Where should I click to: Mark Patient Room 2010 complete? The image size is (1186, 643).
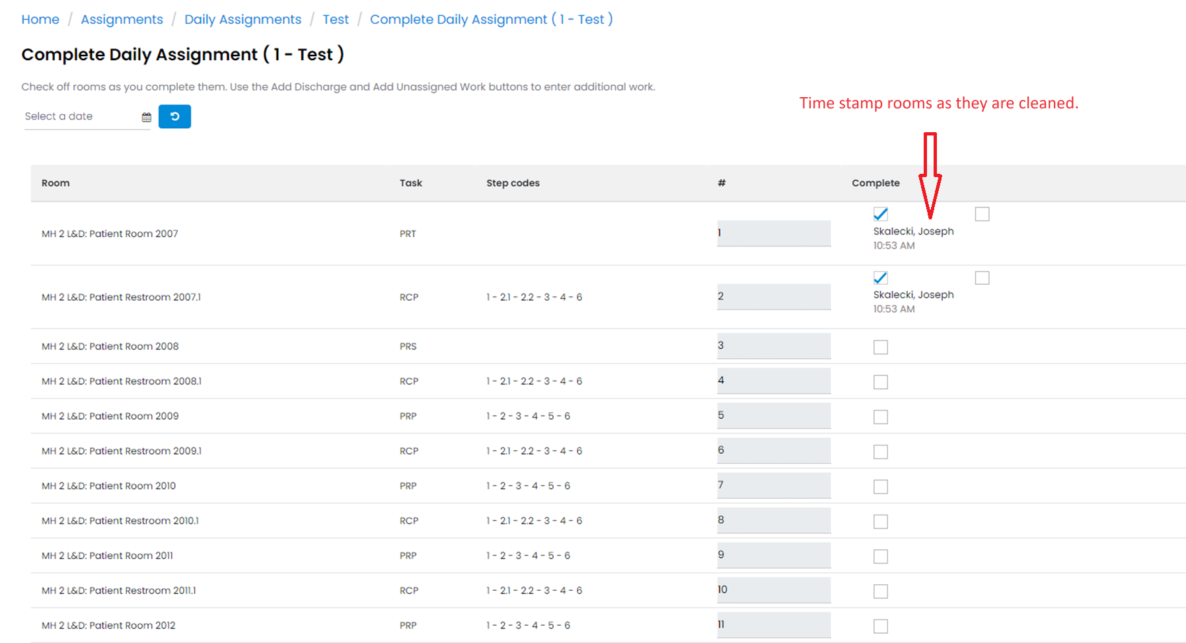coord(881,487)
